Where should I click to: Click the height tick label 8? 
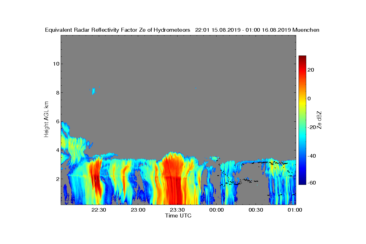57,93
